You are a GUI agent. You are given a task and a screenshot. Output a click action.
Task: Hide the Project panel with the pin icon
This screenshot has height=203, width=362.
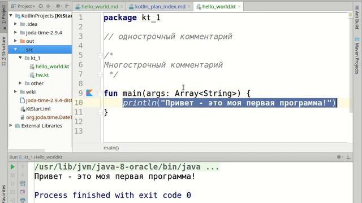[x=67, y=6]
